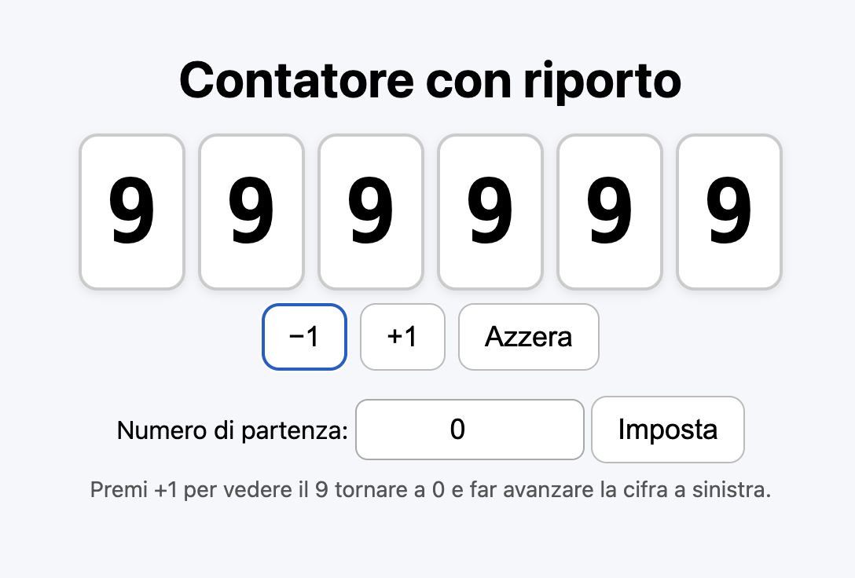Zero out all counter digits
855x578 pixels.
[x=528, y=337]
